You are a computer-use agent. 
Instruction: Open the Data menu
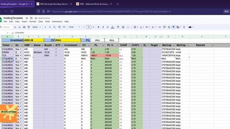click(x=41, y=21)
